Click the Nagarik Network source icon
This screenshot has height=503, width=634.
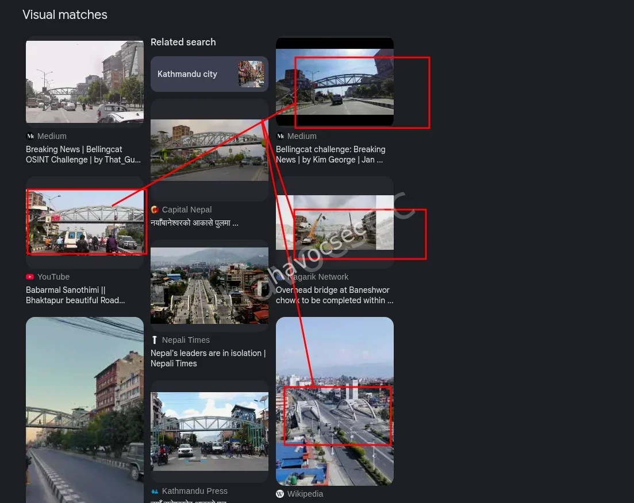[x=281, y=277]
